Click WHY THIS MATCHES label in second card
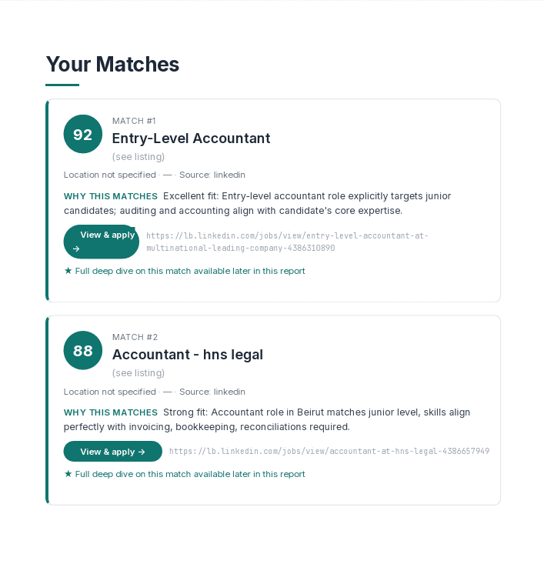544x564 pixels. (x=111, y=412)
